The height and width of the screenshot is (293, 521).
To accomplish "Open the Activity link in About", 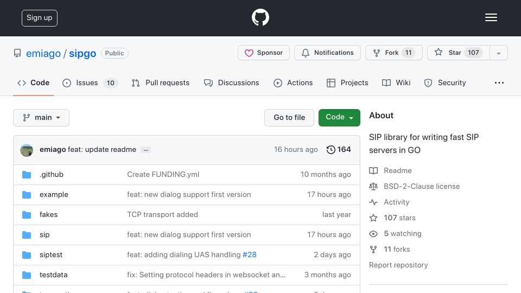I will click(x=396, y=202).
